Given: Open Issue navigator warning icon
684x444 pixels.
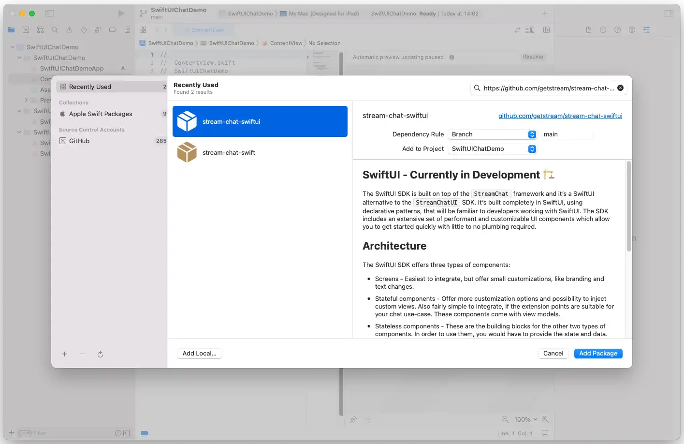Looking at the screenshot, I should [x=69, y=30].
